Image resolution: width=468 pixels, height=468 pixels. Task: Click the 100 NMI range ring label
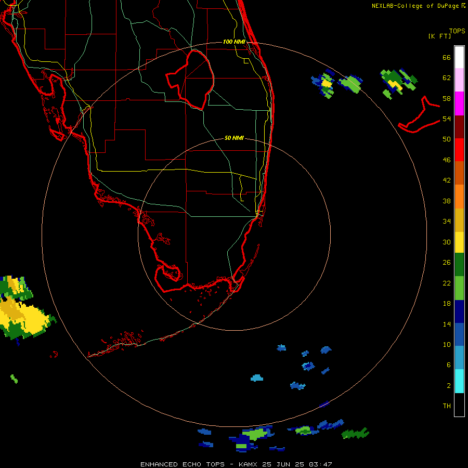[234, 42]
